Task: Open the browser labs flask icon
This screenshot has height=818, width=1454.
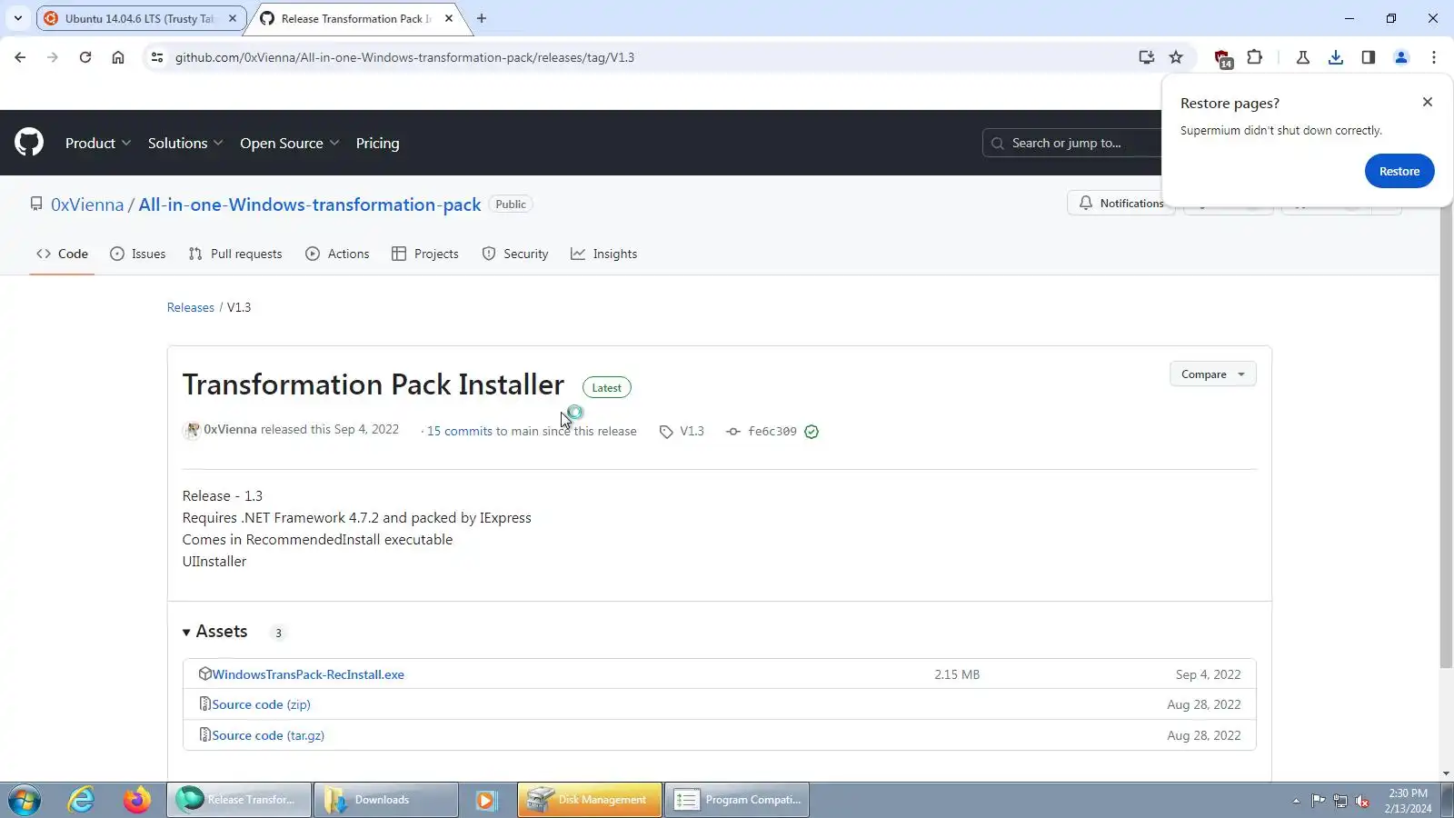Action: click(1303, 57)
